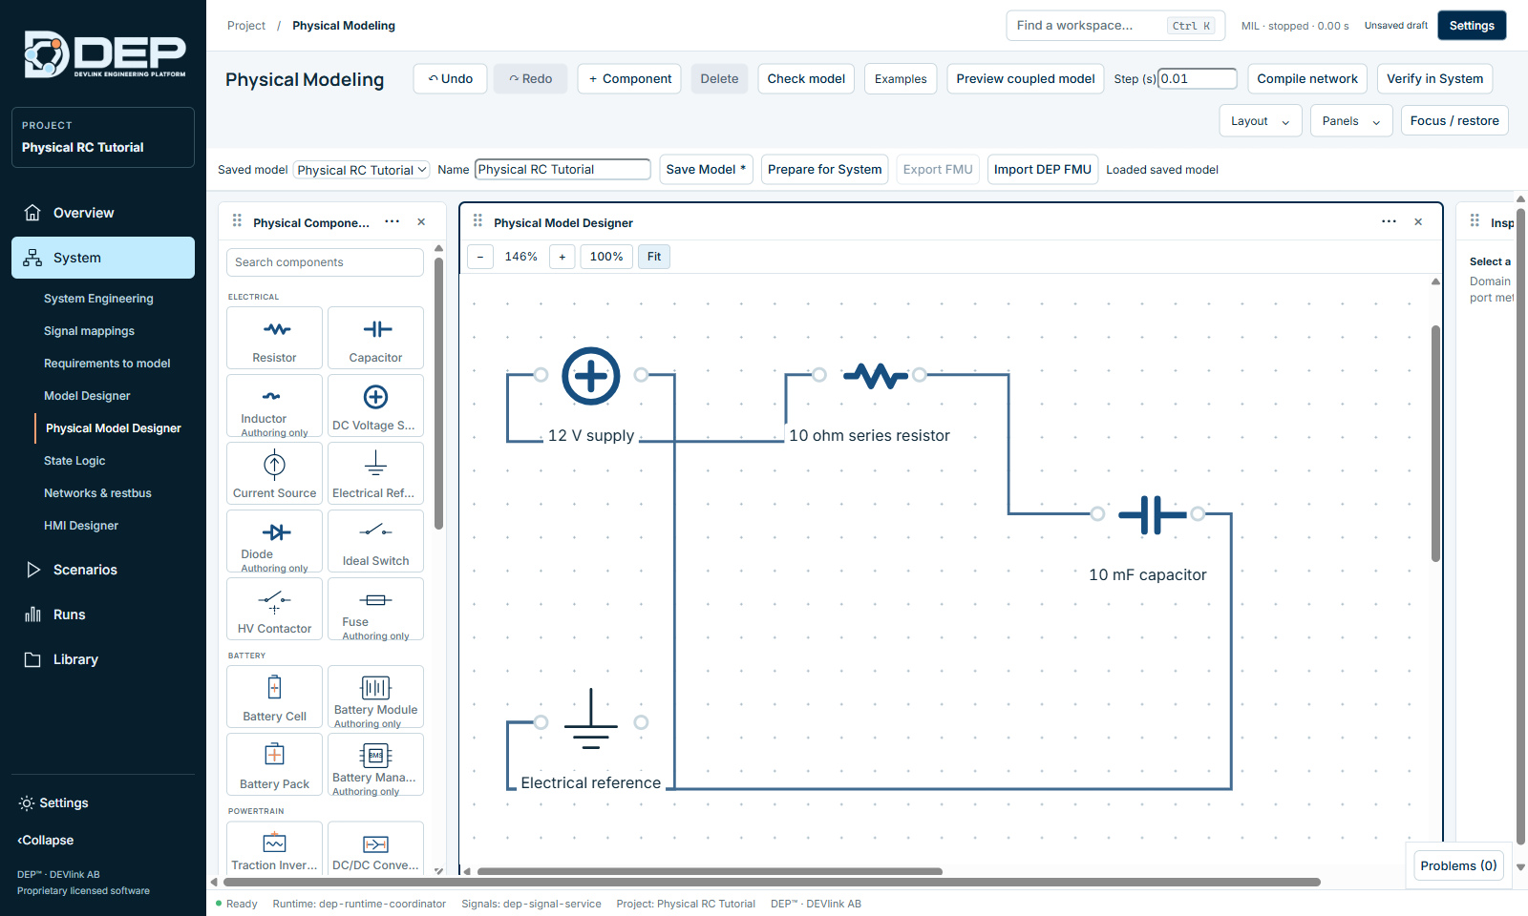Pick the Ideal Switch component

(375, 541)
